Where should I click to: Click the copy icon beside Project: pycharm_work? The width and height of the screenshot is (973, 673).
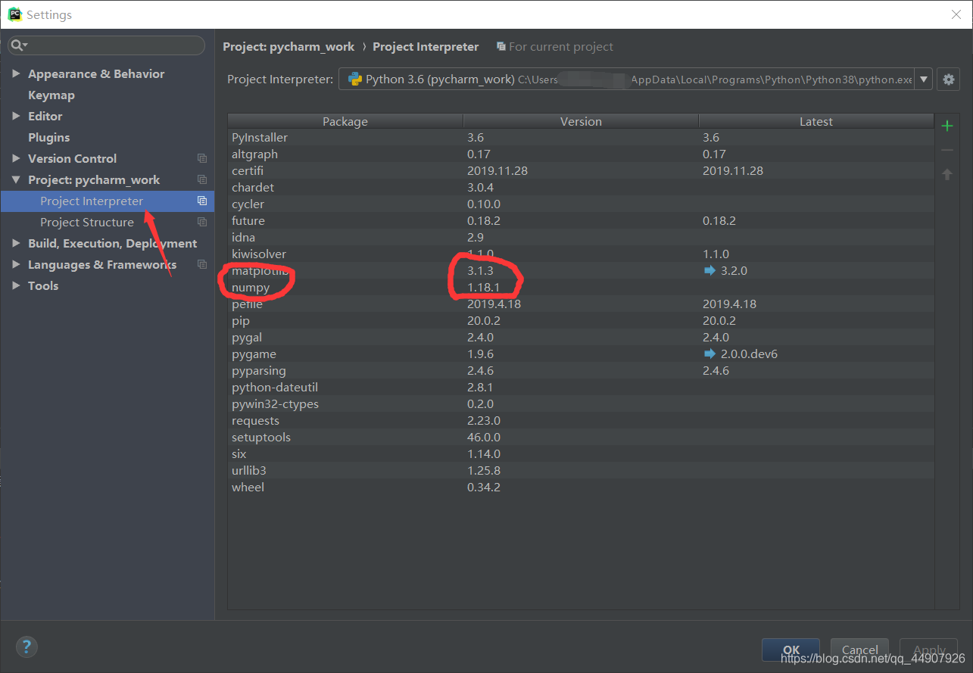(201, 179)
